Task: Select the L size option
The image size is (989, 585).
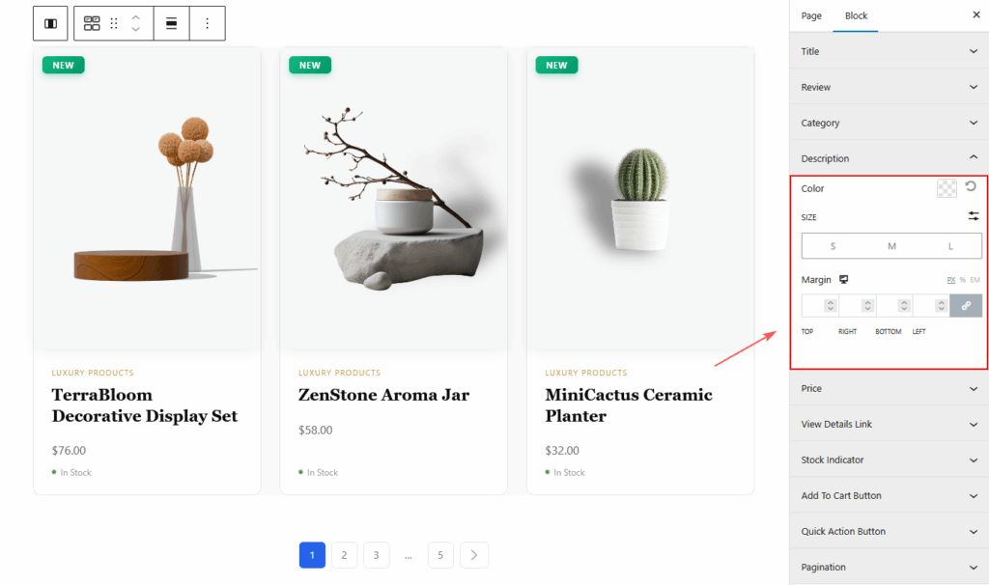Action: tap(950, 246)
